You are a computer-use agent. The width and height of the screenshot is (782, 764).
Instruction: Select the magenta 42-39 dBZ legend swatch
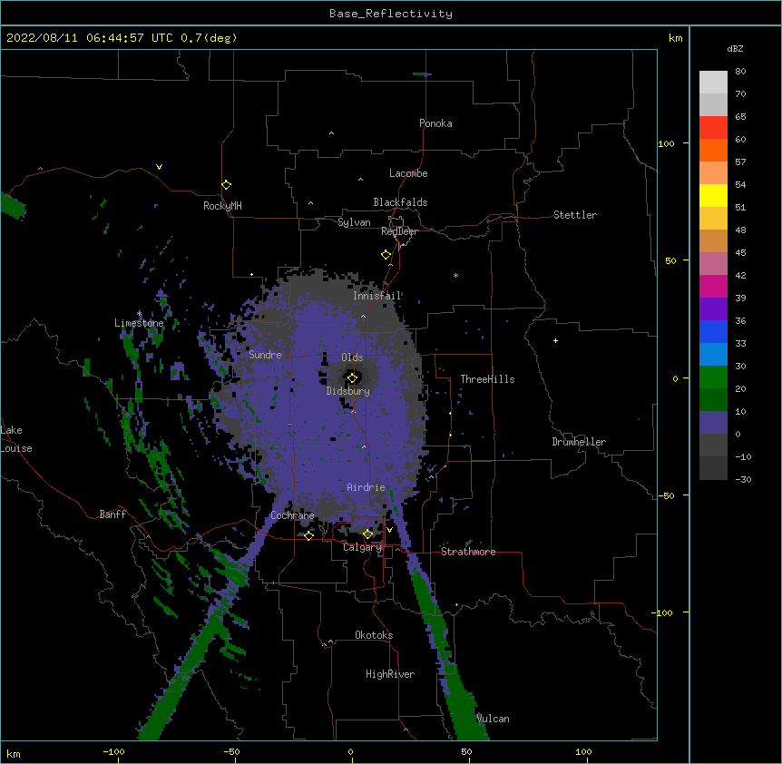pos(713,286)
